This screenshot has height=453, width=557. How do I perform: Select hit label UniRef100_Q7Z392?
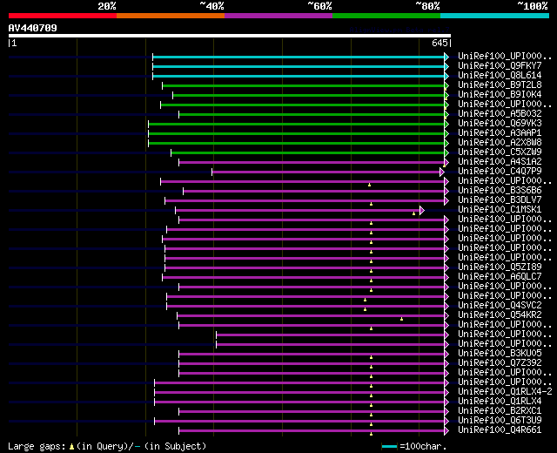pos(500,363)
